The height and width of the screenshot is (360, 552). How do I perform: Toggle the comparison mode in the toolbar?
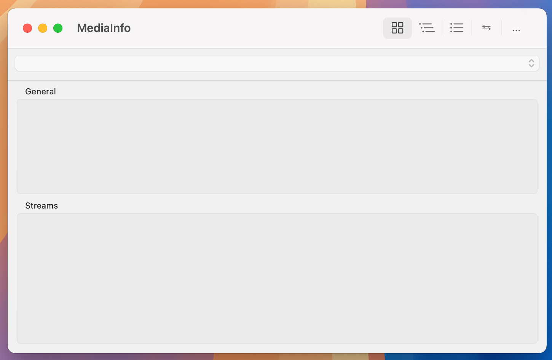[486, 28]
